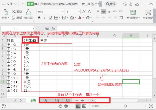
Task: Open the Paste options dropdown arrow
Action: (x=9, y=18)
